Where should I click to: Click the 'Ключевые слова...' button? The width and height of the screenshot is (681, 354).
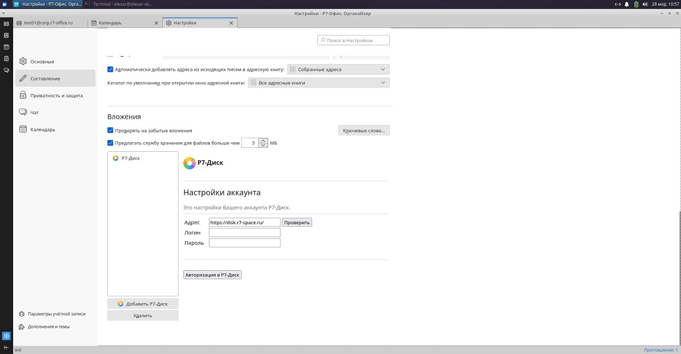pyautogui.click(x=364, y=131)
